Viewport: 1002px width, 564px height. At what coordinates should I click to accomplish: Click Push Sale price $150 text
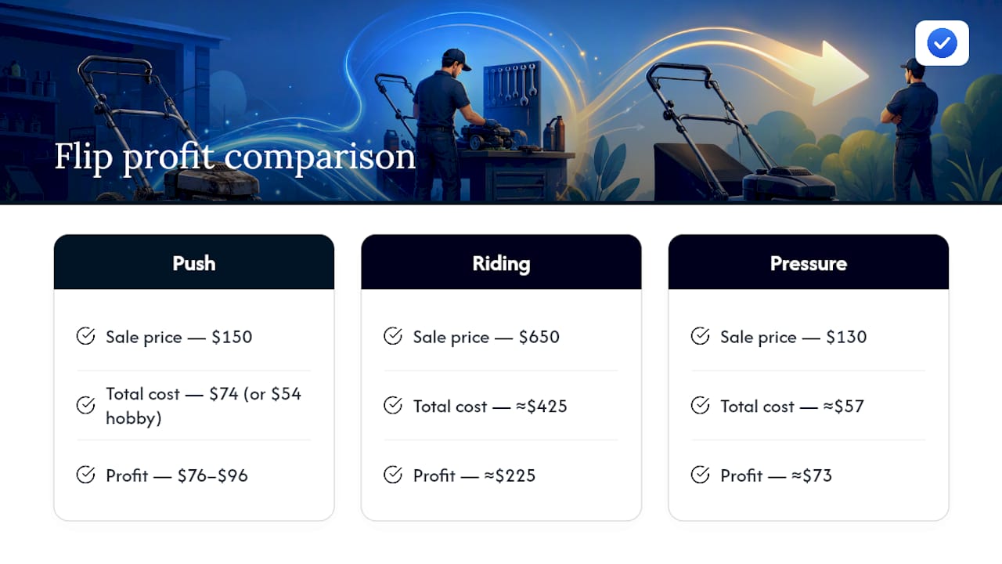click(179, 337)
